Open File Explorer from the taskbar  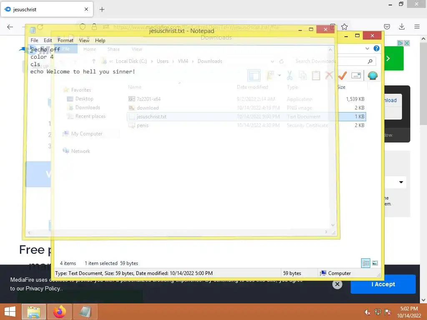click(34, 312)
